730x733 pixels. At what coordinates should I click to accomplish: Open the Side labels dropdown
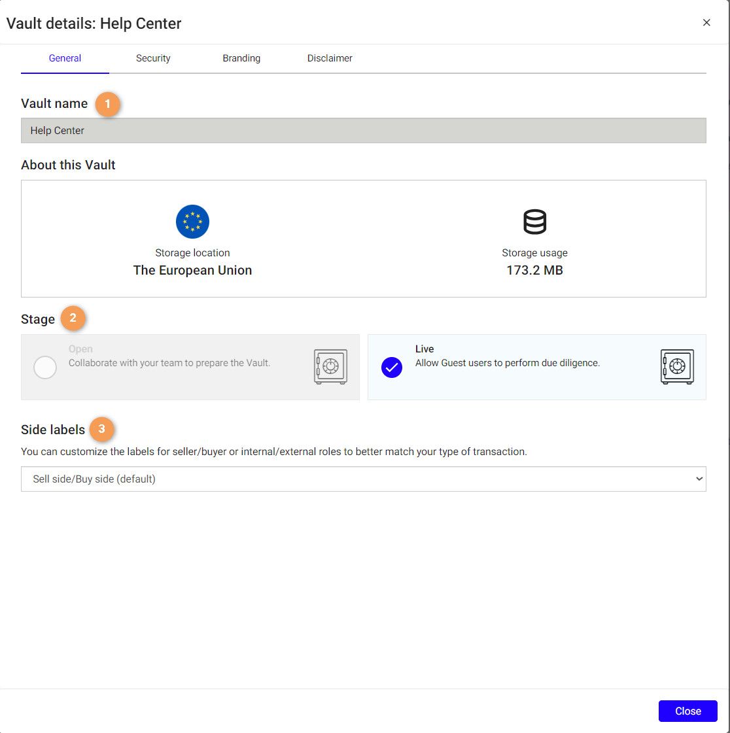tap(363, 479)
